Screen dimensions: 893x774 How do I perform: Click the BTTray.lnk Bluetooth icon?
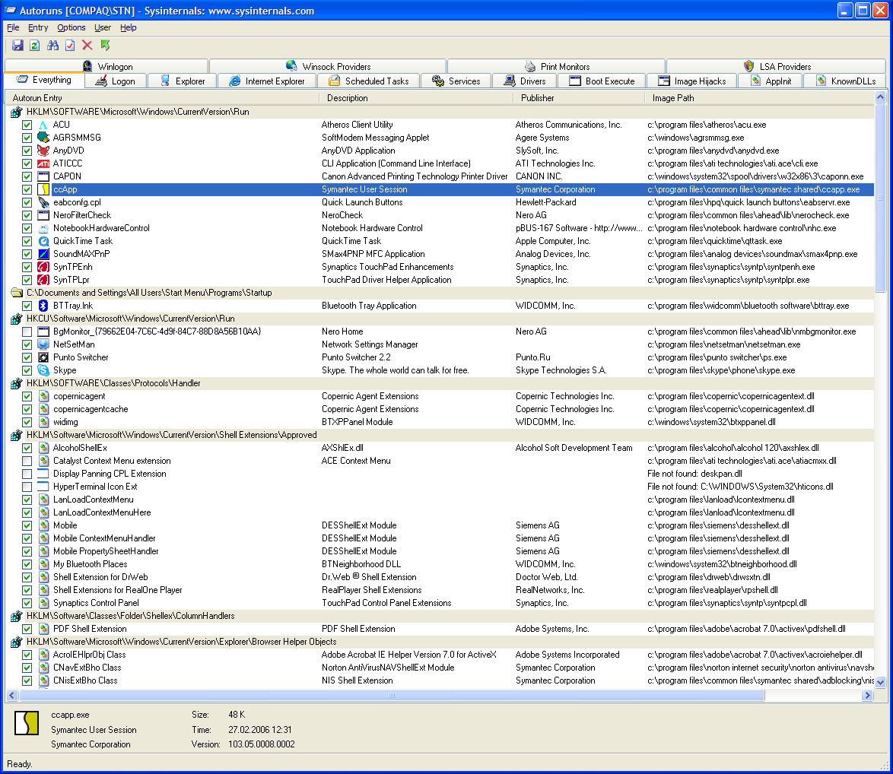pyautogui.click(x=43, y=306)
